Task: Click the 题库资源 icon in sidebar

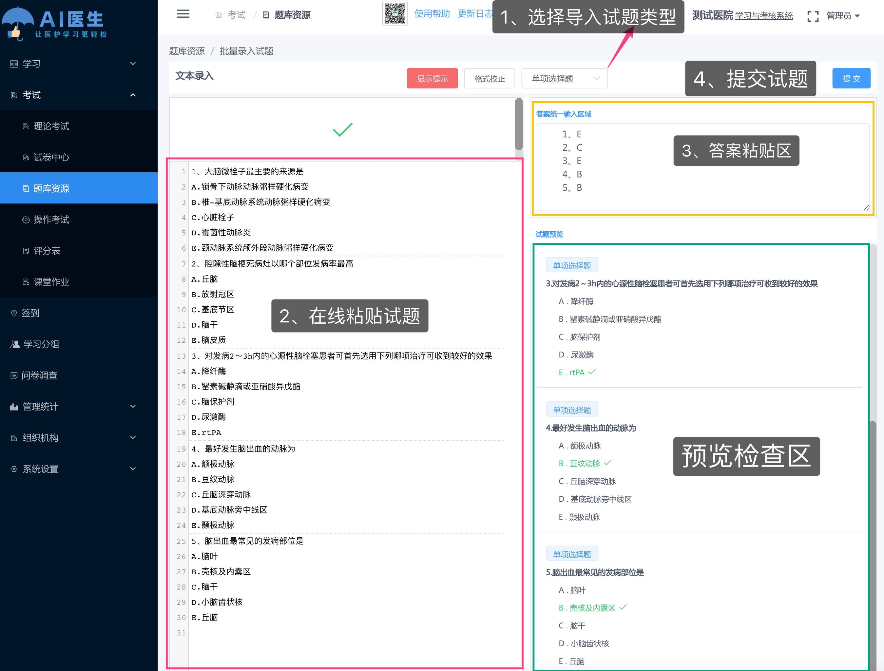Action: pos(26,189)
